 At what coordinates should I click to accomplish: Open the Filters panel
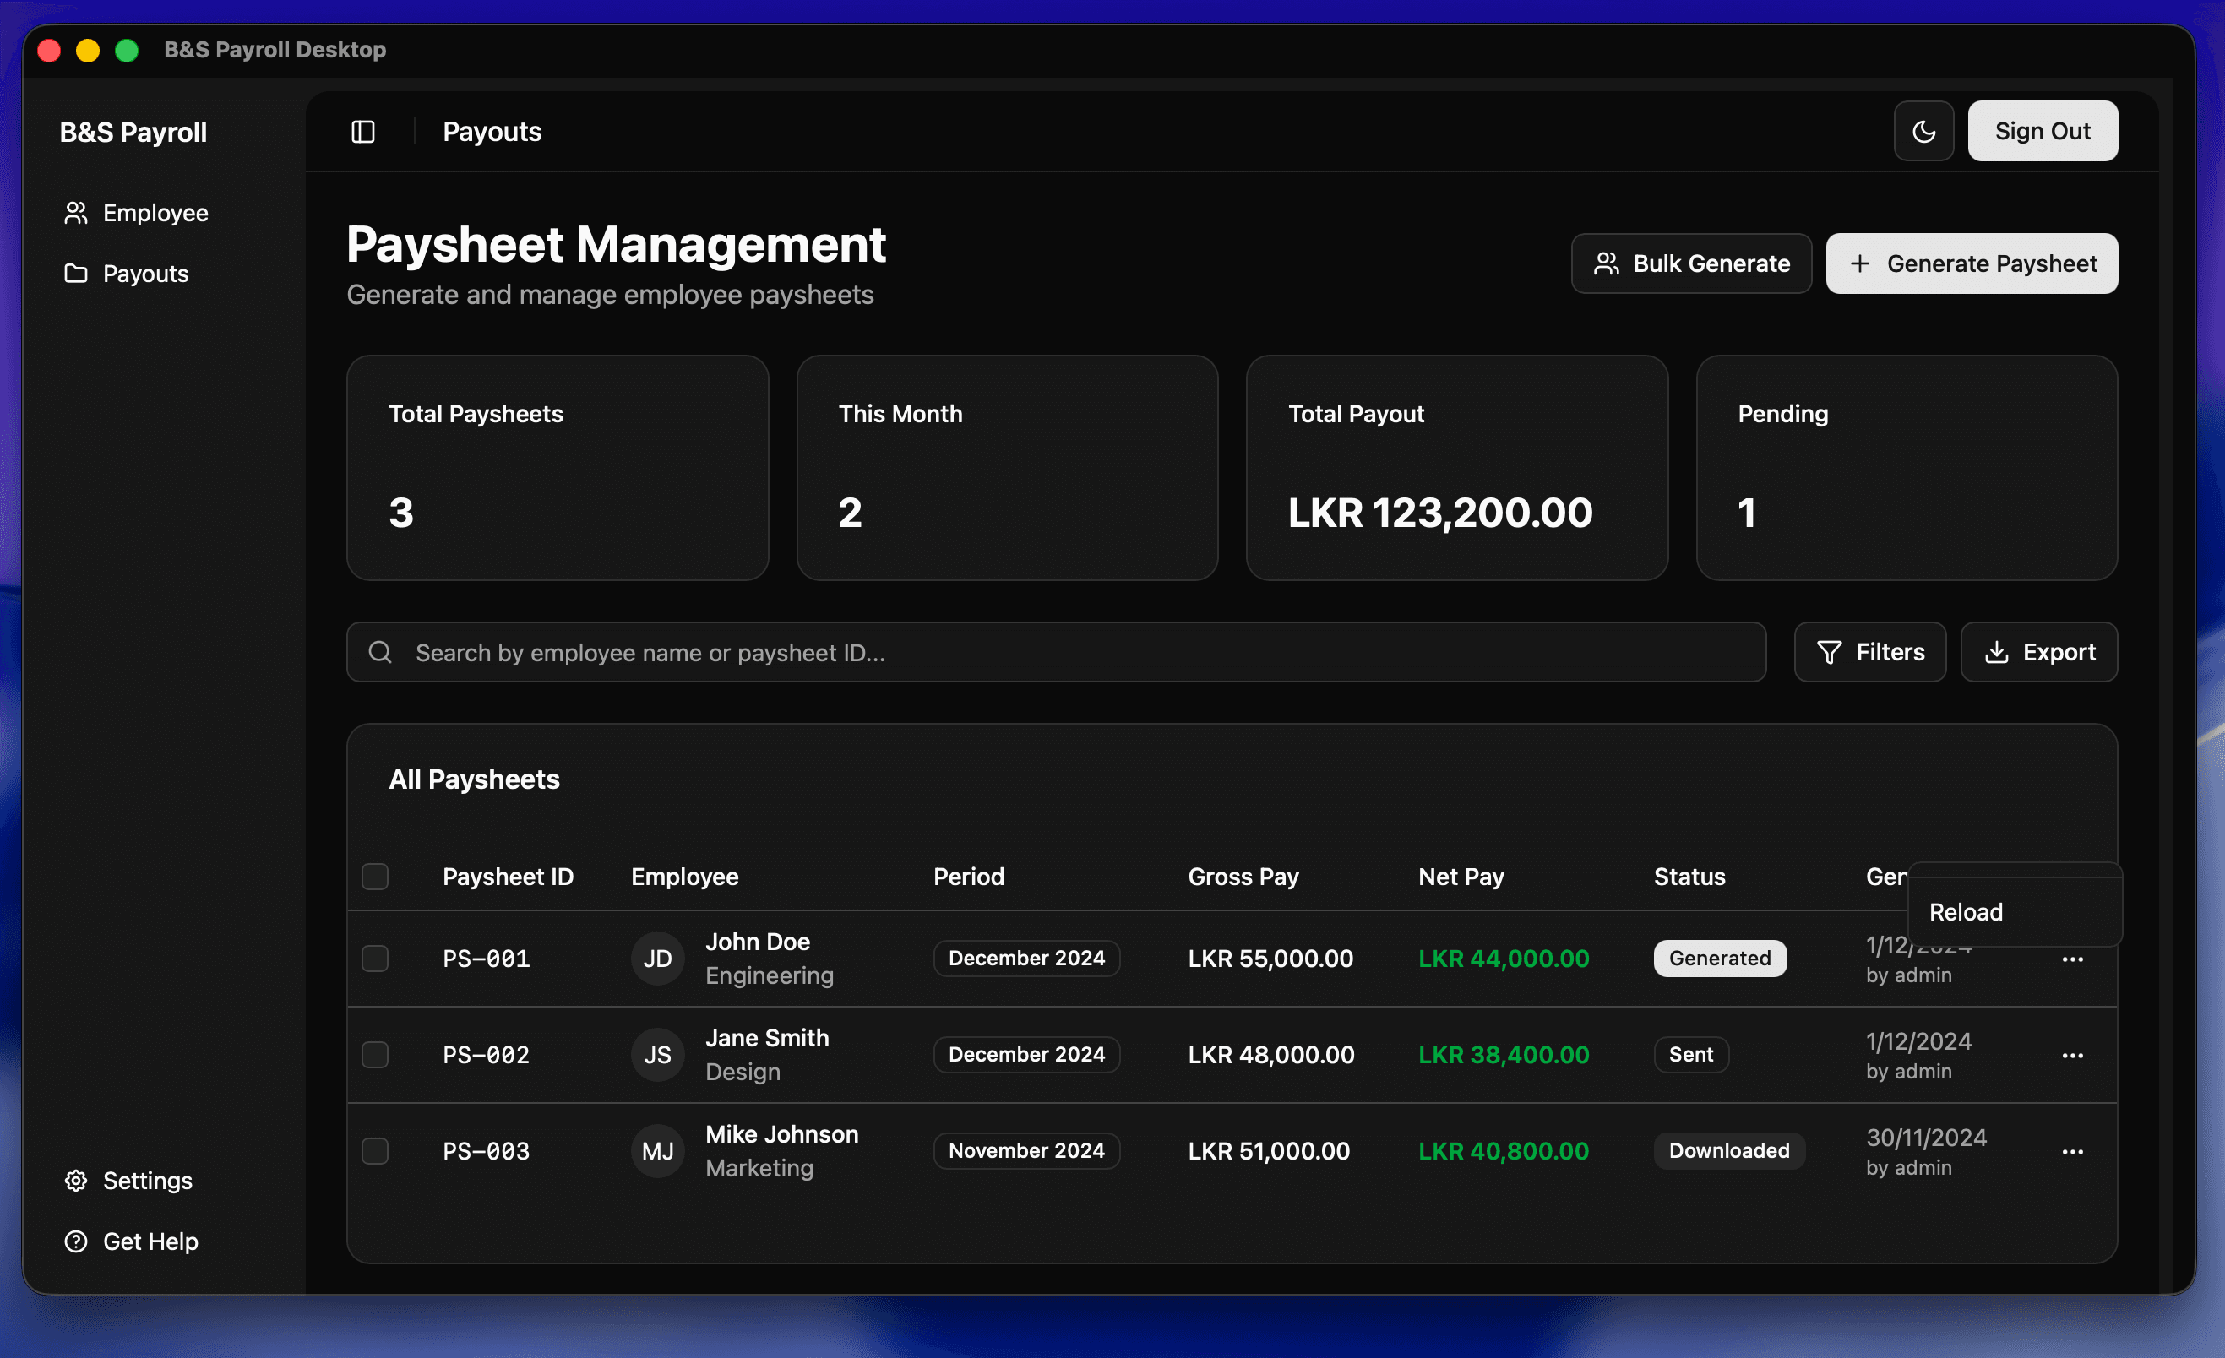coord(1869,652)
